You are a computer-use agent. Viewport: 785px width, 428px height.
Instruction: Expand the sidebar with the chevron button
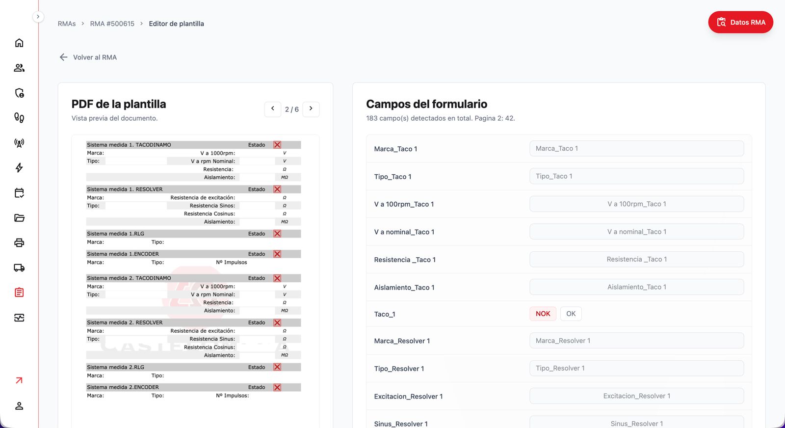click(x=38, y=17)
